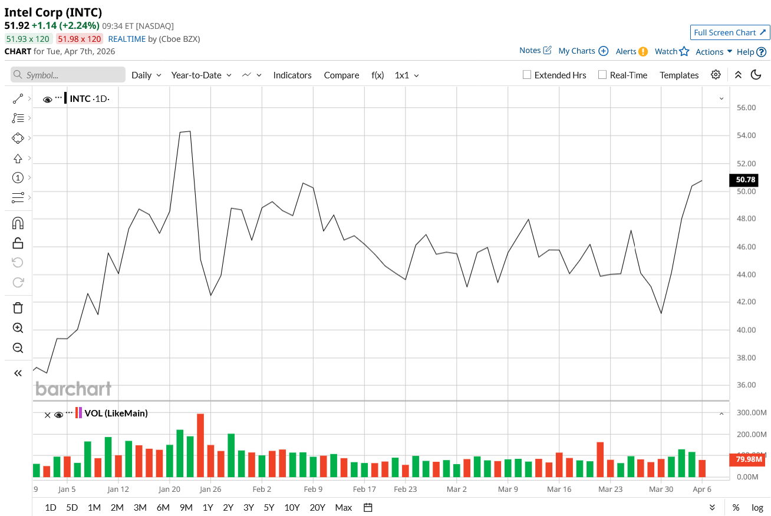Screen dimensions: 771x516
Task: Redo the chart drawing action
Action: coord(18,282)
